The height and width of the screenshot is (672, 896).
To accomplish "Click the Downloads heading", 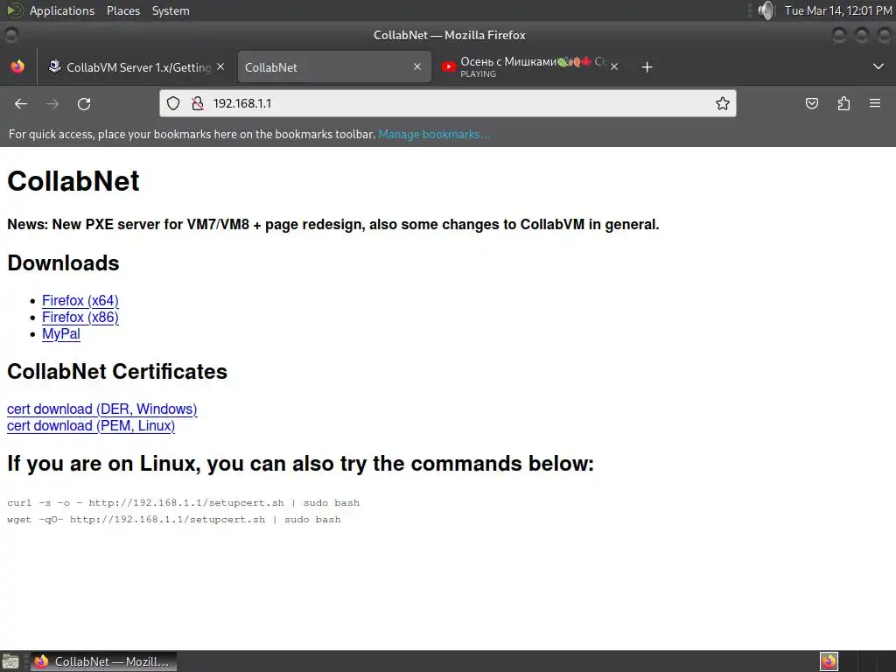I will point(63,262).
